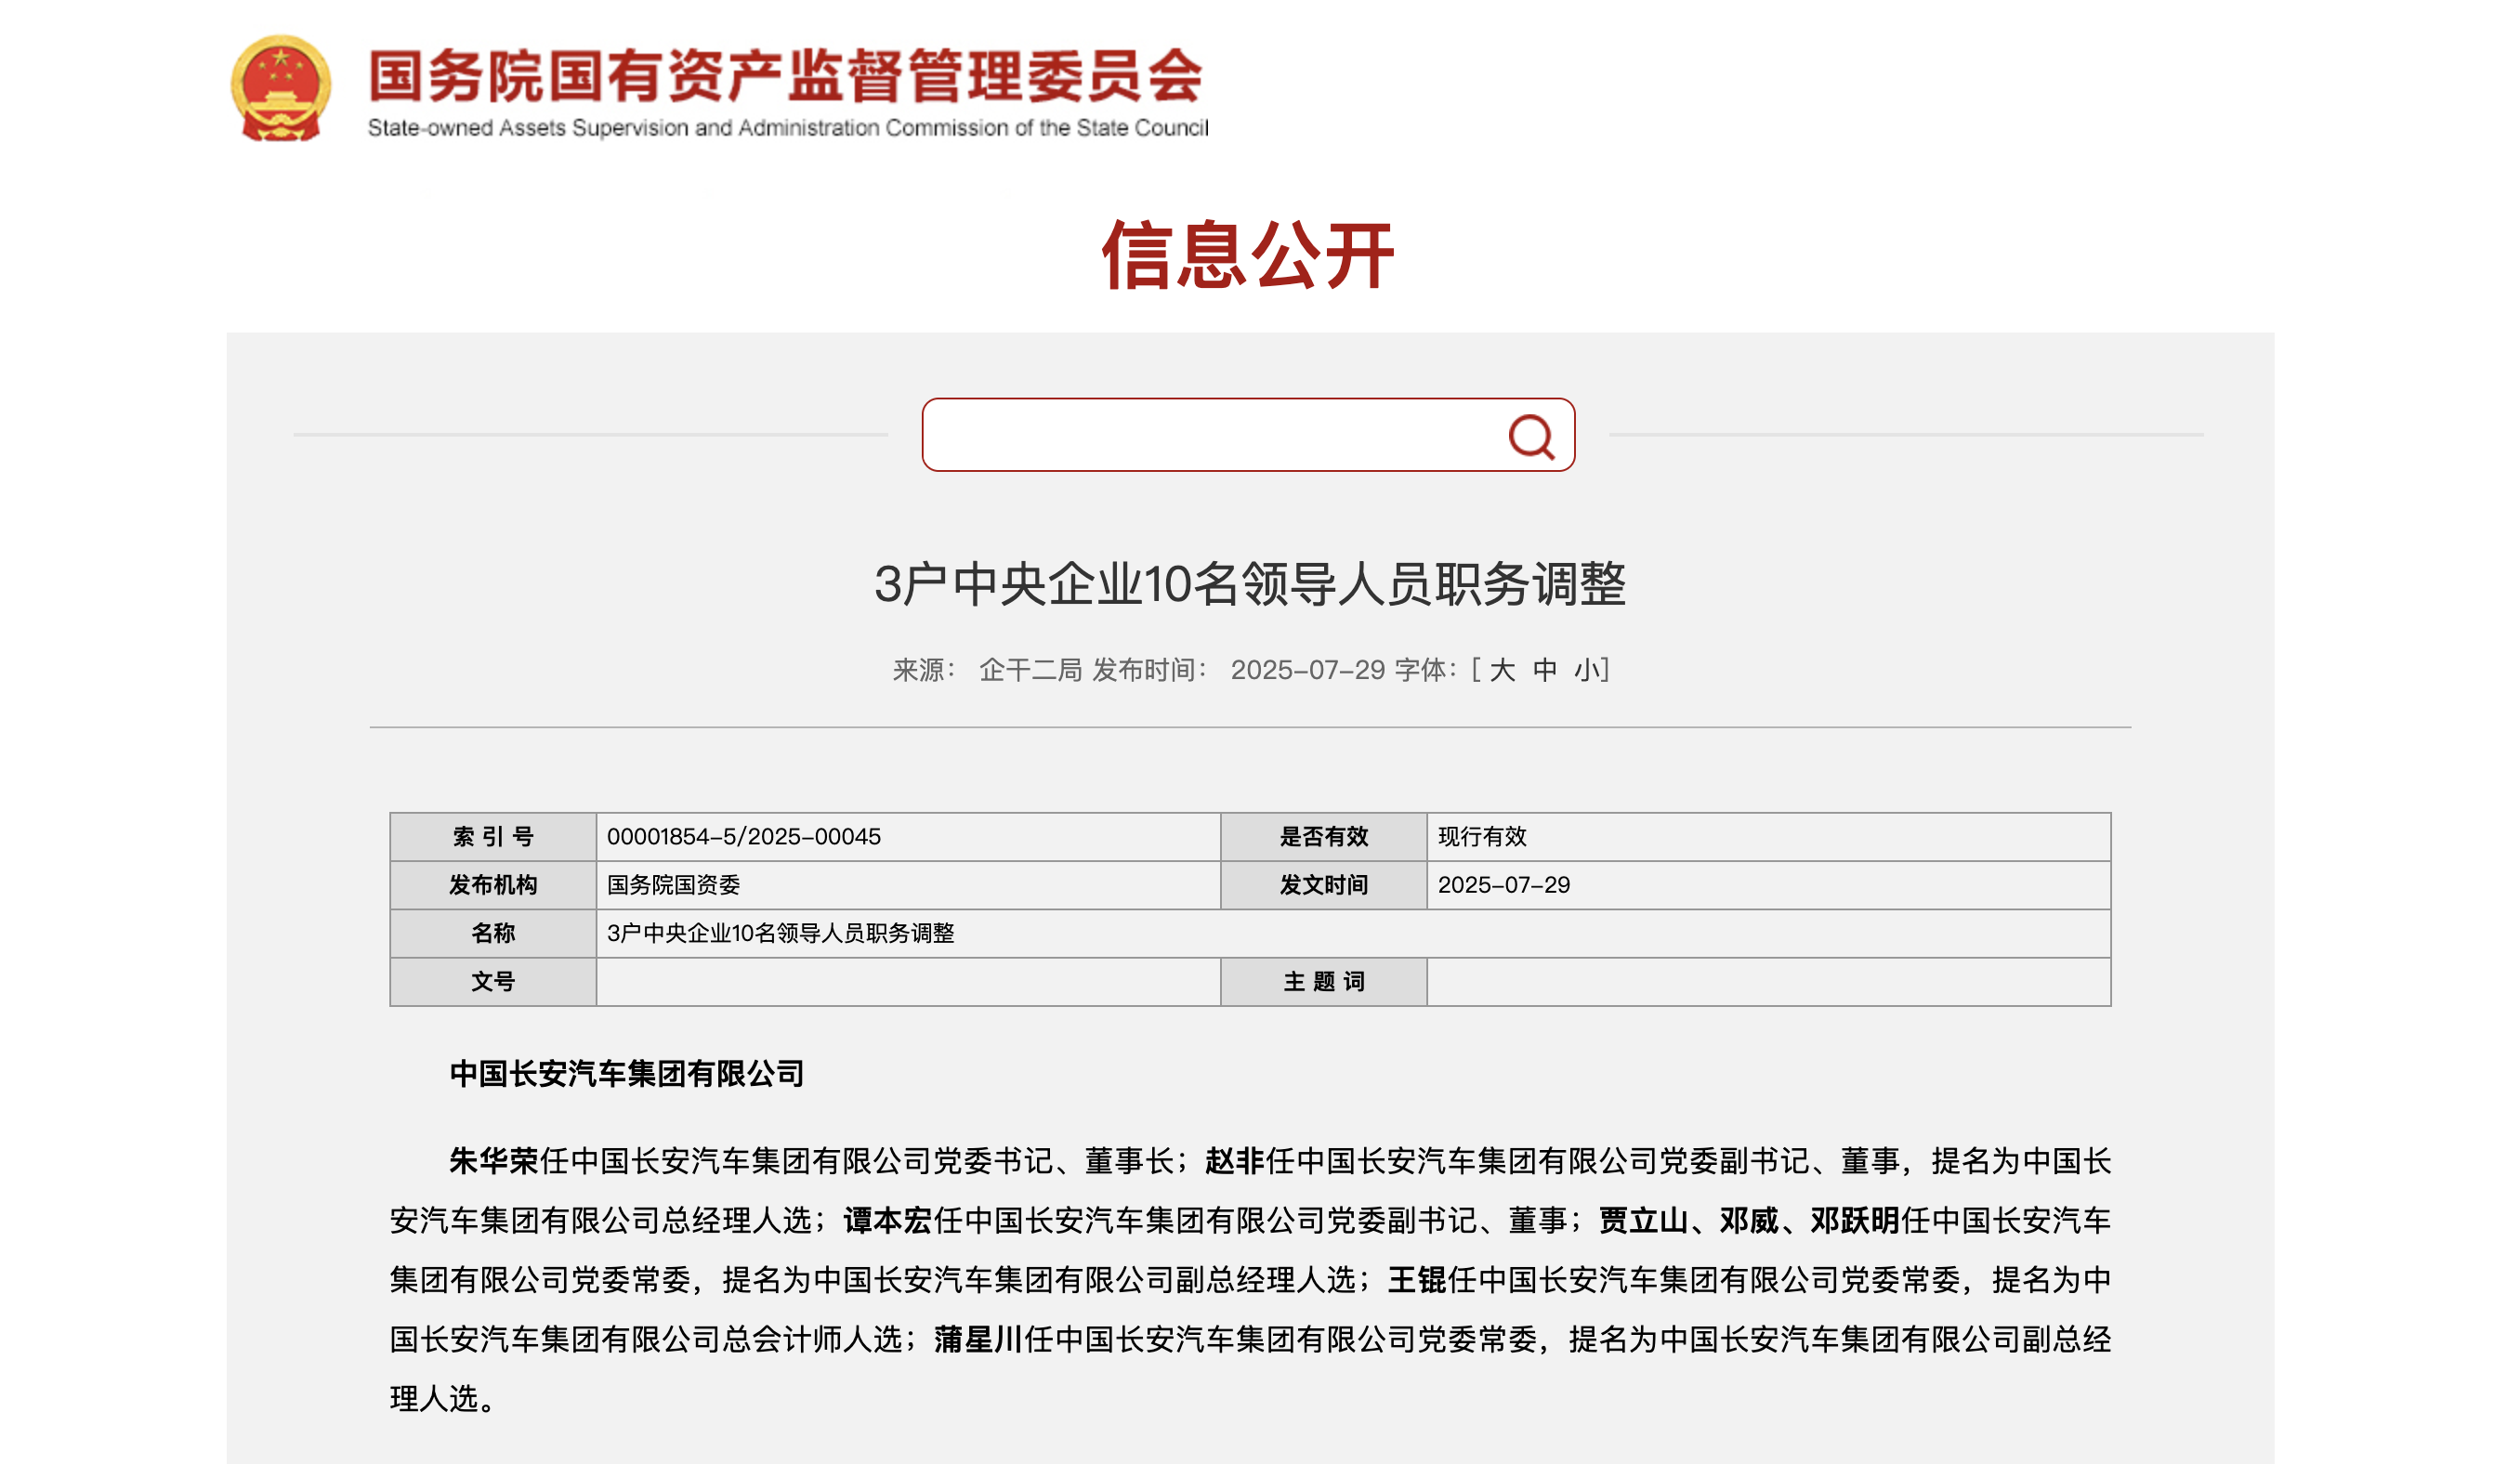Click the 国务院国资委 table cell
The height and width of the screenshot is (1464, 2520).
click(x=908, y=885)
